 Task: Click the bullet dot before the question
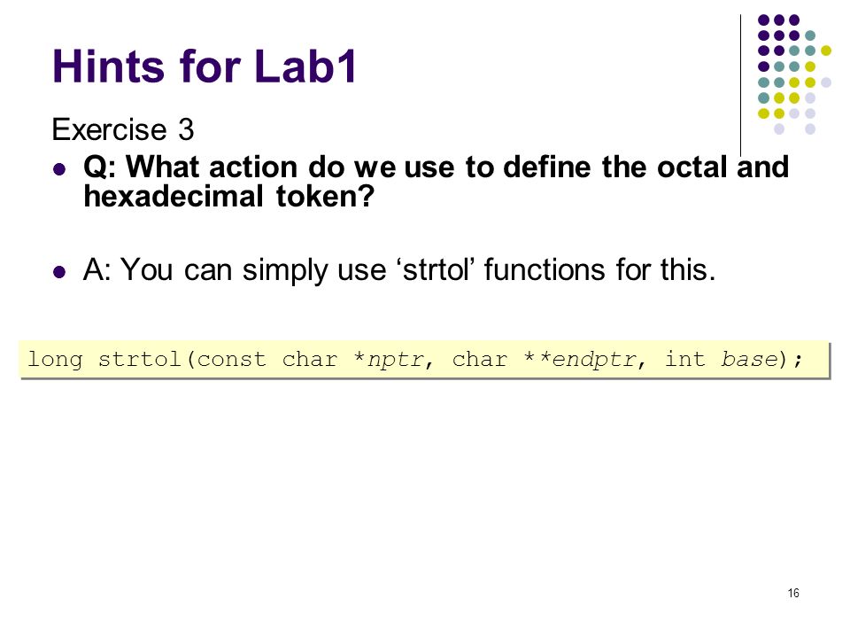(59, 168)
